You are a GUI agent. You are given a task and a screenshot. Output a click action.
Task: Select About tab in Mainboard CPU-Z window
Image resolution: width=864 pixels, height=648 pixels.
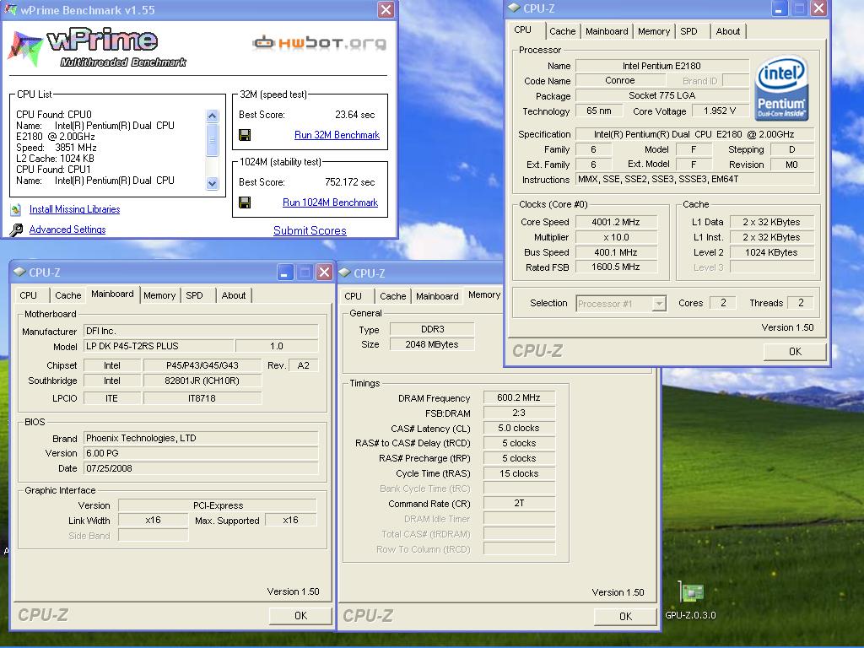pos(234,295)
